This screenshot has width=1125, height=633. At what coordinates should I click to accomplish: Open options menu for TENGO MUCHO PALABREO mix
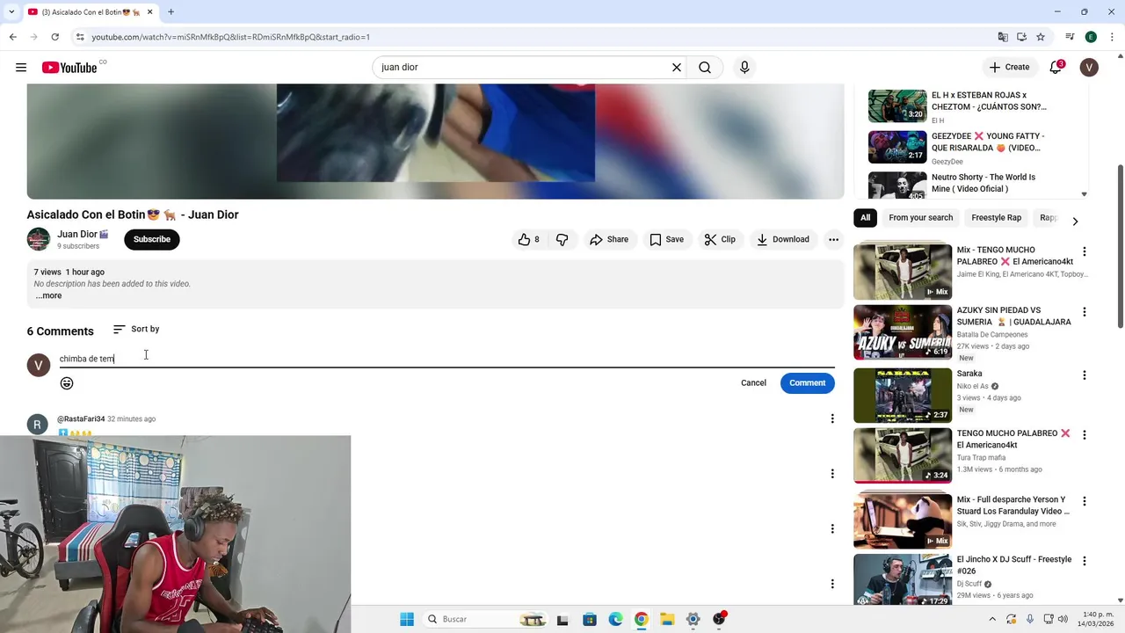click(1085, 251)
